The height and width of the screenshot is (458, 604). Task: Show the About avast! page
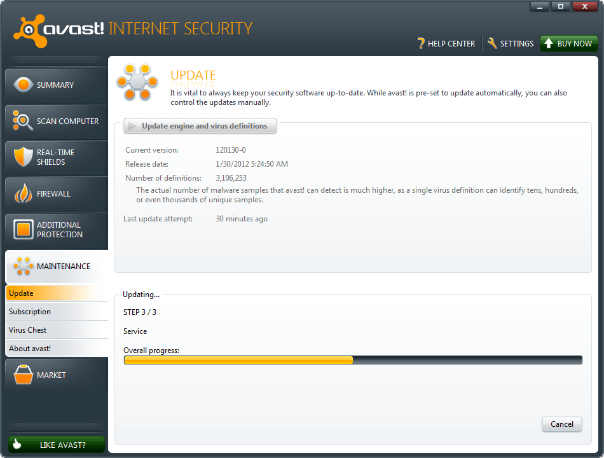point(57,349)
